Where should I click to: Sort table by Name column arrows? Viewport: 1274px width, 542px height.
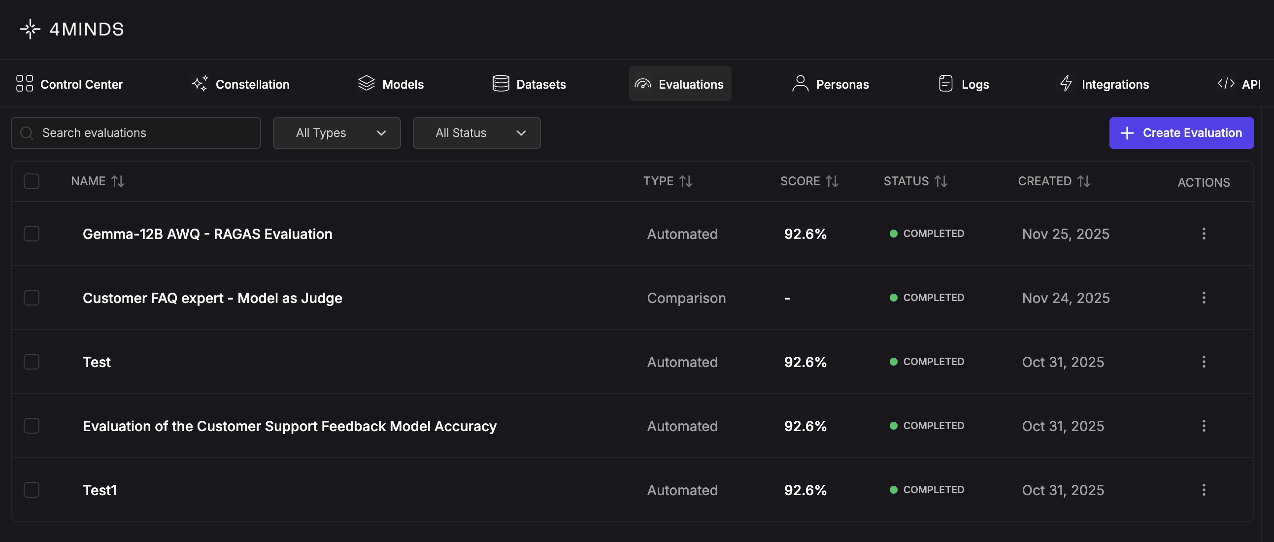coord(118,181)
